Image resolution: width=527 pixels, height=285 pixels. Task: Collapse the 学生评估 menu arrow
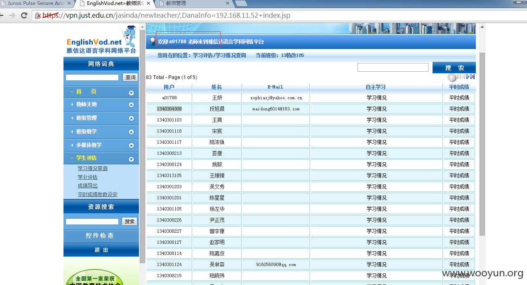[x=131, y=159]
